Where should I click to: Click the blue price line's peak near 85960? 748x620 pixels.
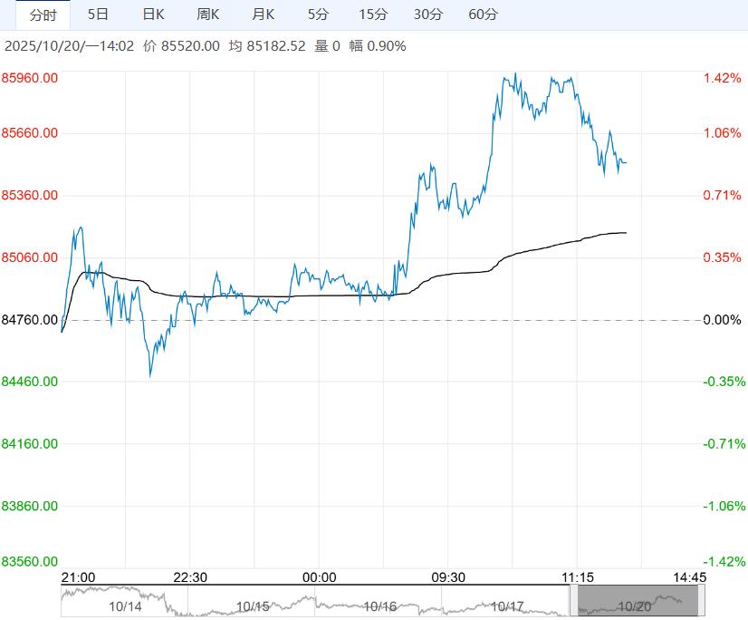point(514,74)
